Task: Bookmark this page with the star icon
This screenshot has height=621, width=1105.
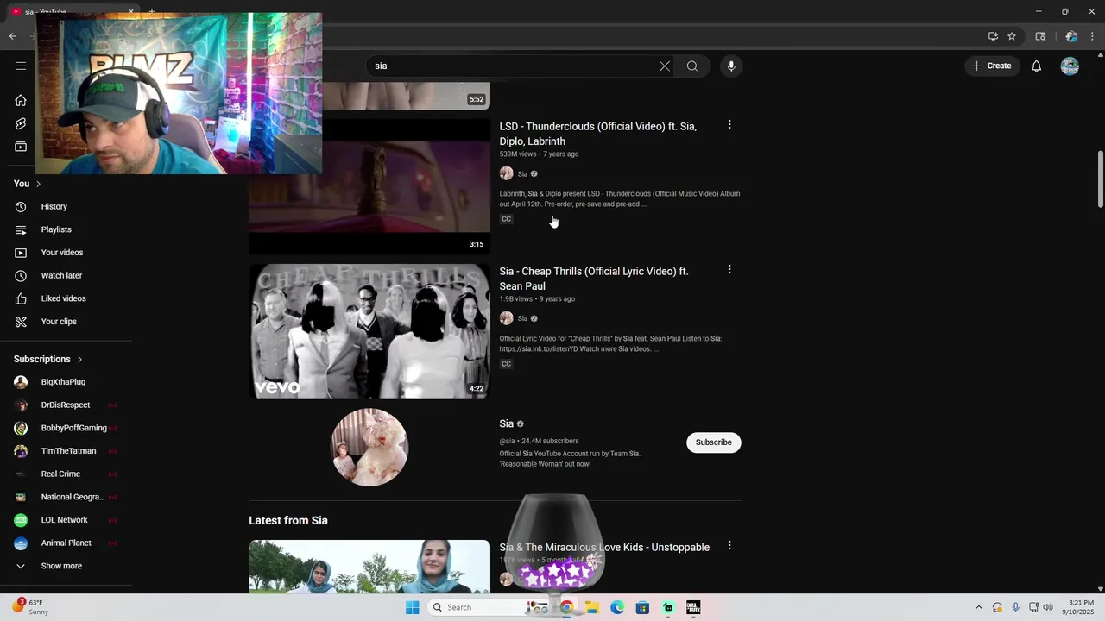Action: pyautogui.click(x=1012, y=36)
